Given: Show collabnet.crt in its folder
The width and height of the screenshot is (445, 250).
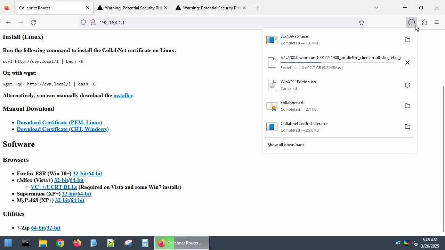Looking at the screenshot, I should coord(407,106).
